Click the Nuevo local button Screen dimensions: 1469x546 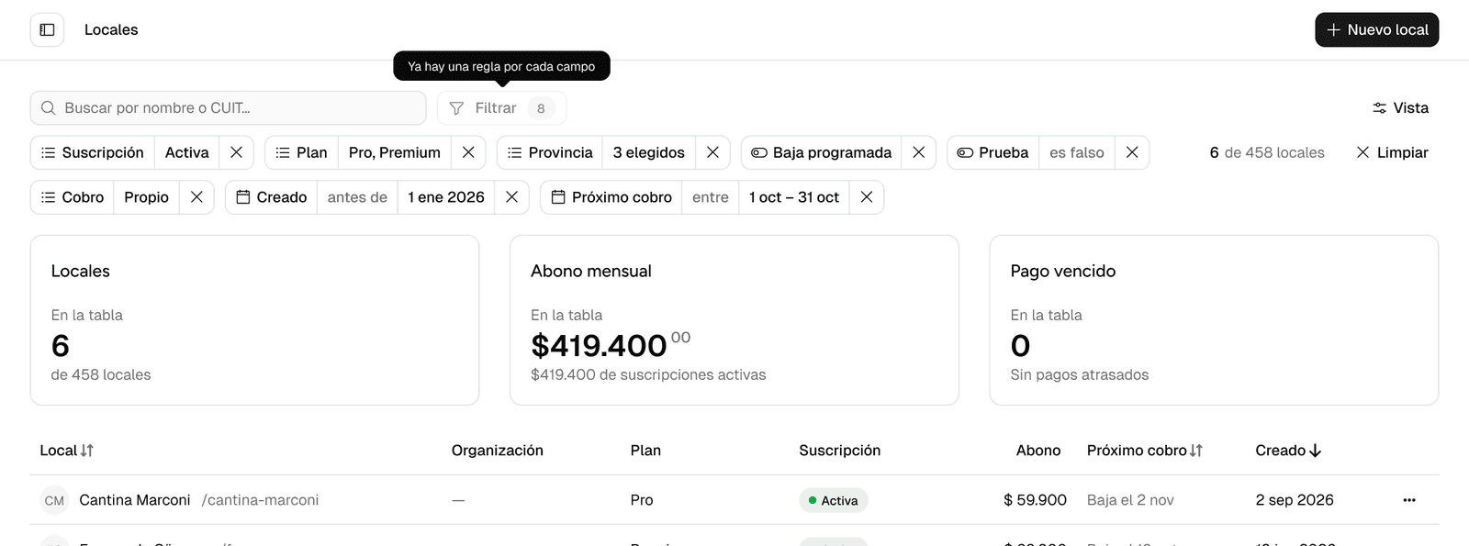pos(1376,29)
